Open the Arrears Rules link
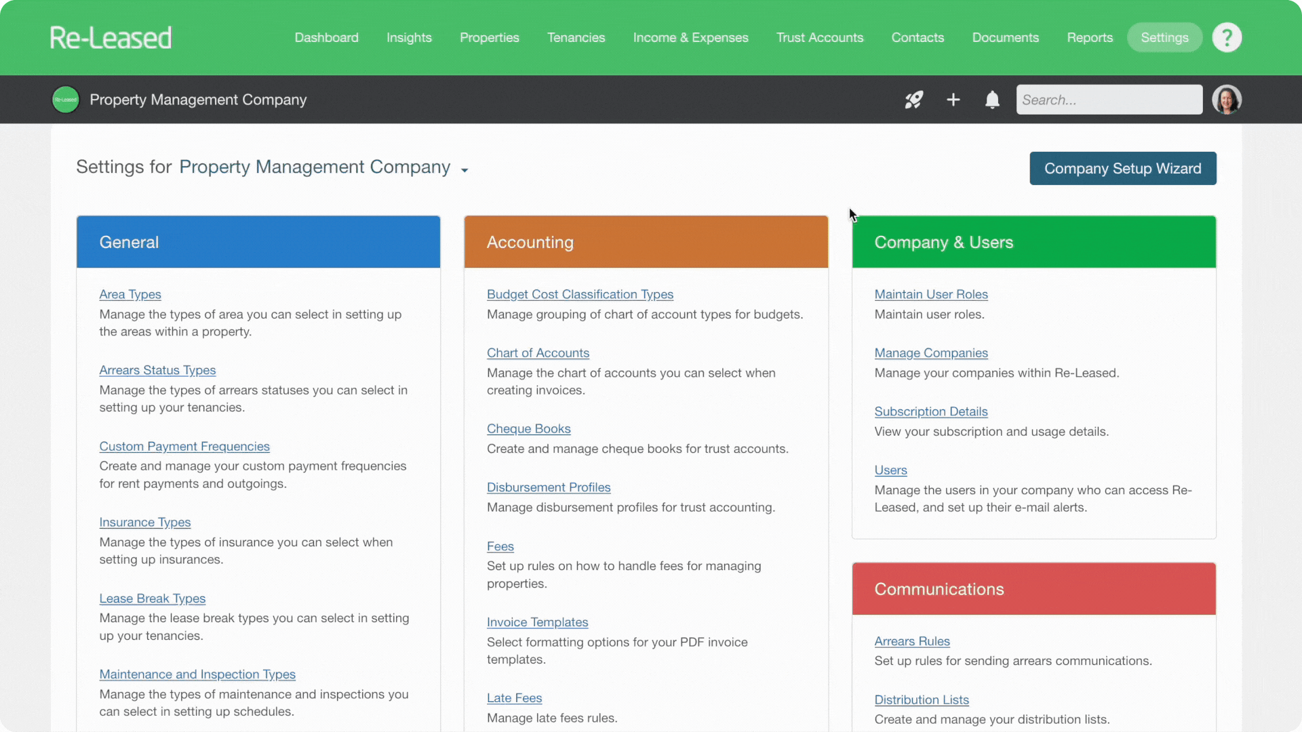1302x732 pixels. point(912,641)
